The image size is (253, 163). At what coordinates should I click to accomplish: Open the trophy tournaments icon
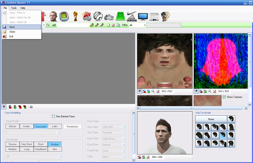pyautogui.click(x=75, y=16)
